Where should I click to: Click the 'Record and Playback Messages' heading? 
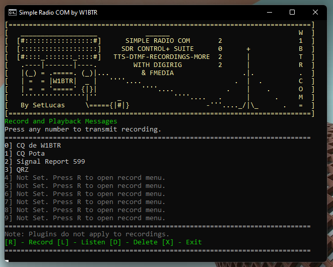[61, 121]
